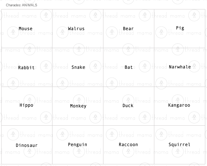Choose the Penguin card text
Screen dimensions: 207x166
tap(78, 145)
